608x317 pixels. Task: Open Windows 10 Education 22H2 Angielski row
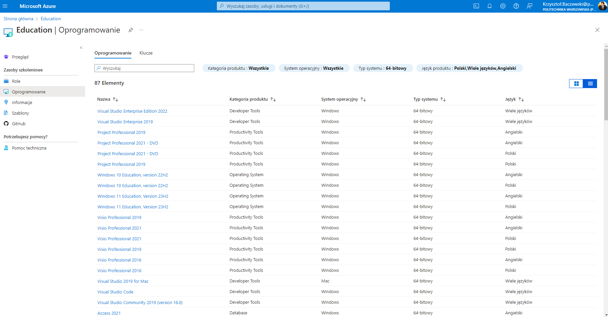point(133,175)
